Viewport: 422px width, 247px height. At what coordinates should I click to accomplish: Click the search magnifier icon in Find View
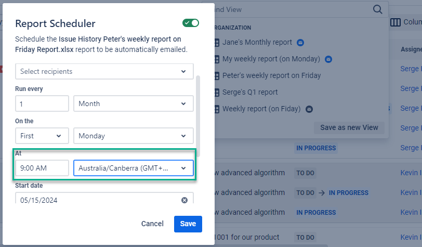tap(378, 9)
